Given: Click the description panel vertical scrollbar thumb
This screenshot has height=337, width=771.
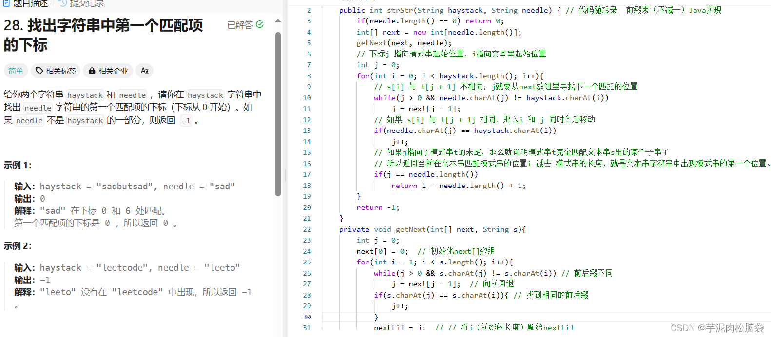Looking at the screenshot, I should coord(278,114).
